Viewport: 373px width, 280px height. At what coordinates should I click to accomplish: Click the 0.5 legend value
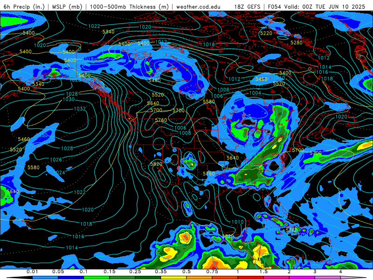(186, 272)
